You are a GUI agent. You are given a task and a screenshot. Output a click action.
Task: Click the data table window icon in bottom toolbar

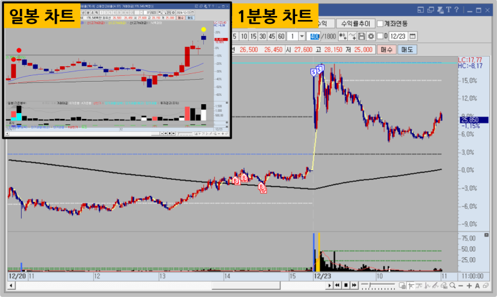402,285
